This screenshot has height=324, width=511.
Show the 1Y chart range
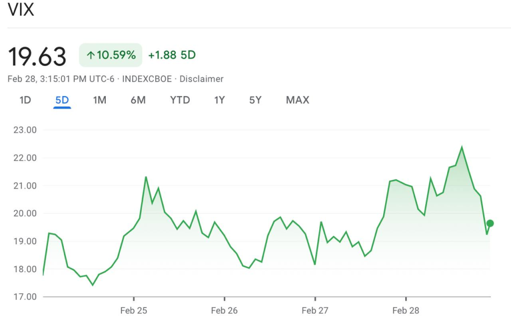tap(220, 100)
